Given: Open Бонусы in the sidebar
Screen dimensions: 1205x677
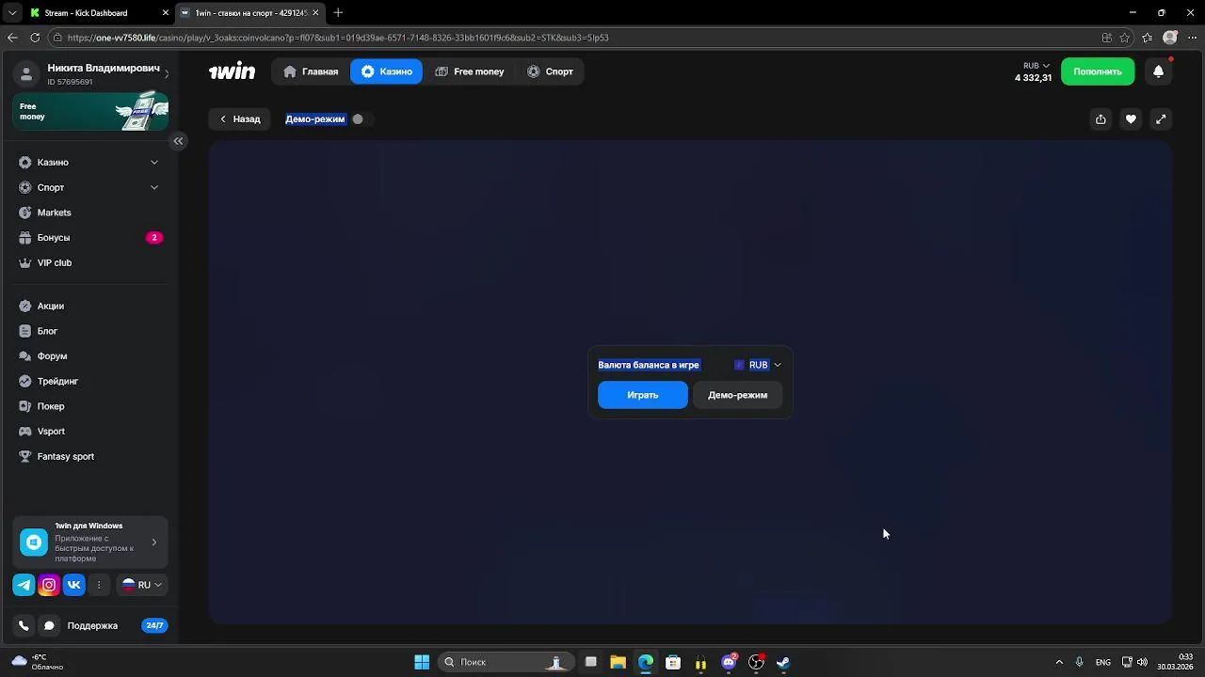Looking at the screenshot, I should tap(90, 238).
